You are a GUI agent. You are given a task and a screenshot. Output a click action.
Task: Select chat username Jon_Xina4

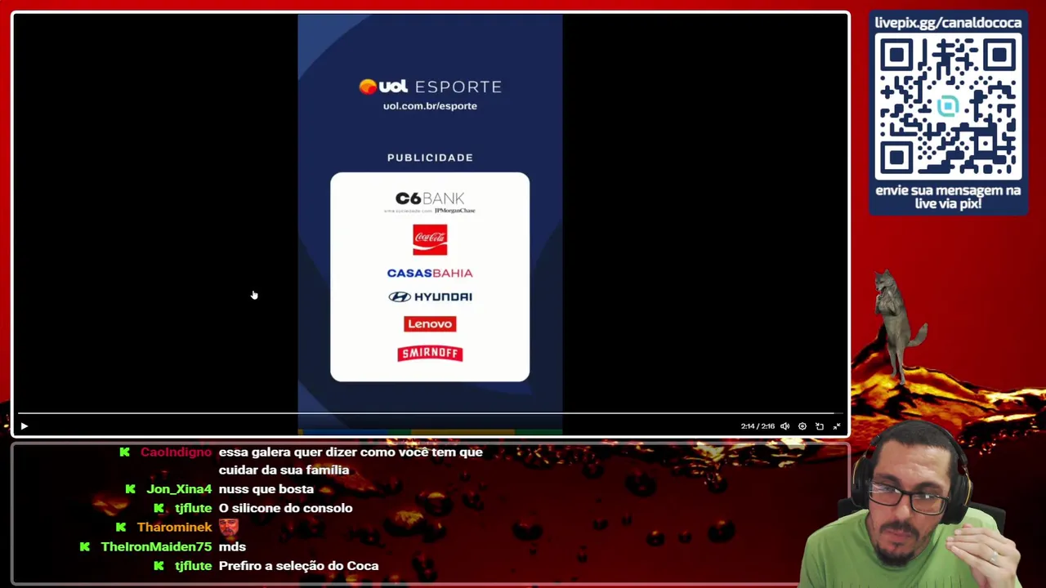(x=179, y=489)
